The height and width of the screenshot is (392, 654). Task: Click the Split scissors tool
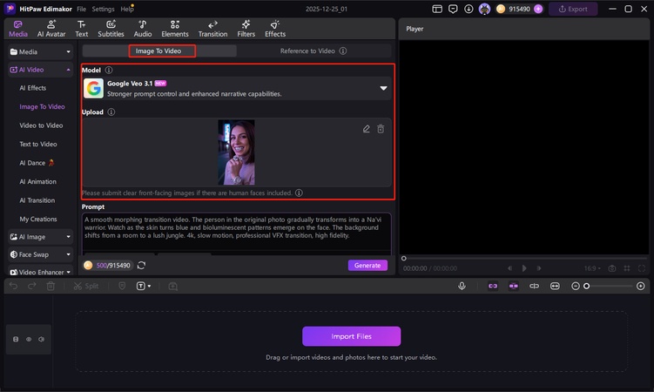point(86,286)
